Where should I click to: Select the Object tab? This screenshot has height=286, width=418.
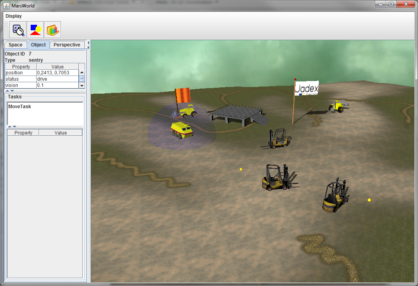coord(39,45)
